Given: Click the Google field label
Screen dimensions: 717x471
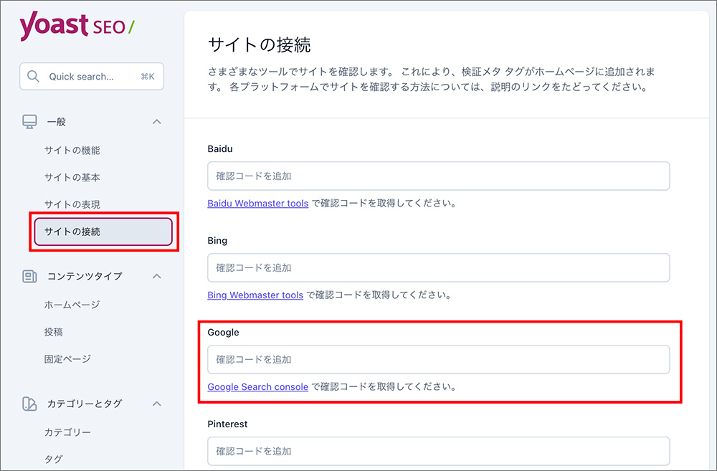Looking at the screenshot, I should (x=223, y=333).
